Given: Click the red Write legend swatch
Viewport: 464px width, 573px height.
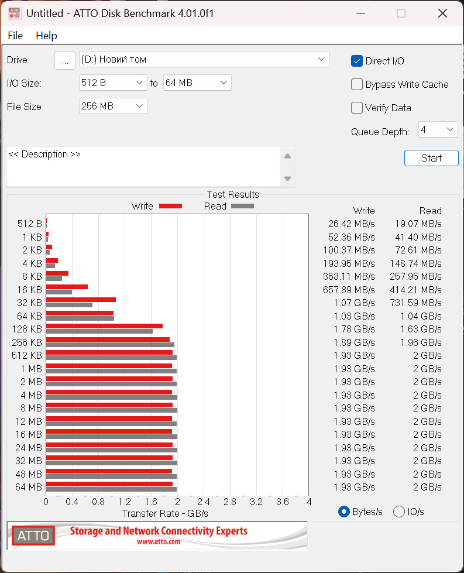Looking at the screenshot, I should 171,206.
